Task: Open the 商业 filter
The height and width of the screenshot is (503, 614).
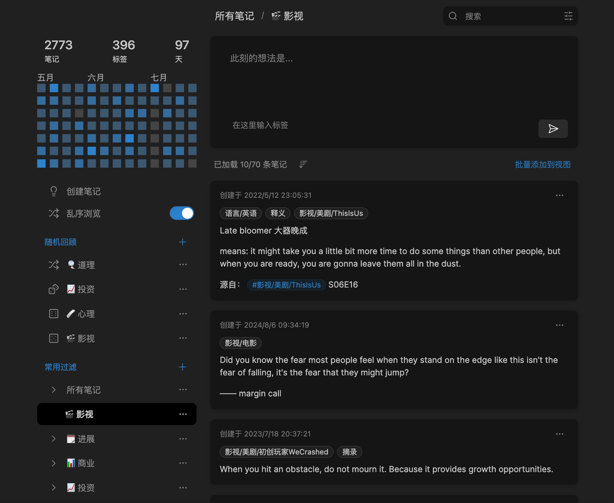Action: coord(81,463)
